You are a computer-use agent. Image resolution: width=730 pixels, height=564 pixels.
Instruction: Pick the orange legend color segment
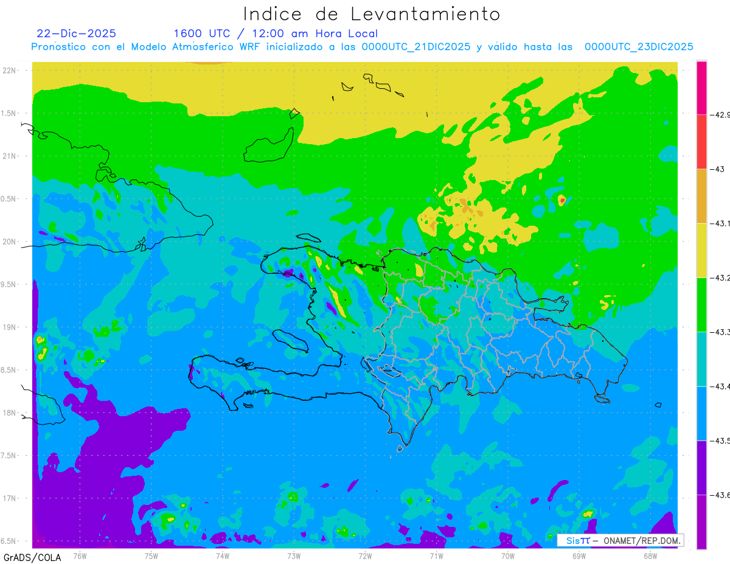(x=701, y=196)
